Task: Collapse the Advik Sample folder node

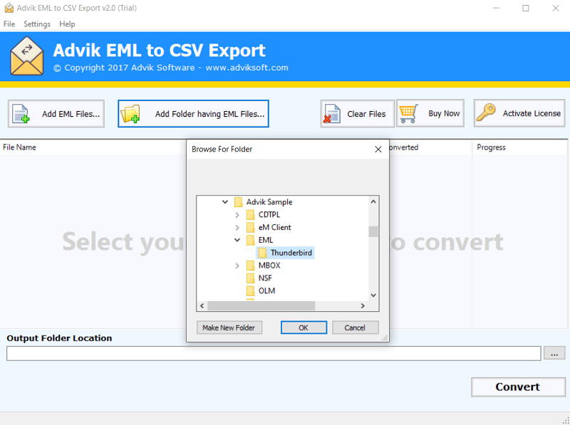Action: click(x=225, y=202)
